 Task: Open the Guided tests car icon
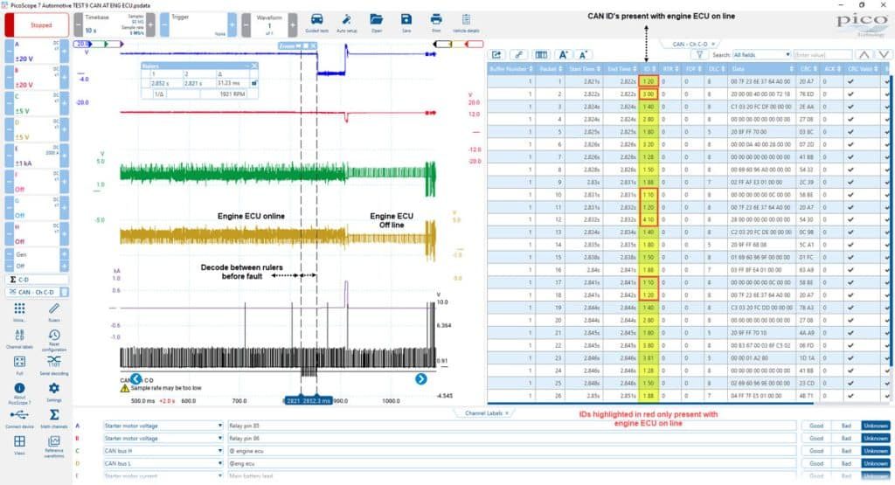coord(316,24)
